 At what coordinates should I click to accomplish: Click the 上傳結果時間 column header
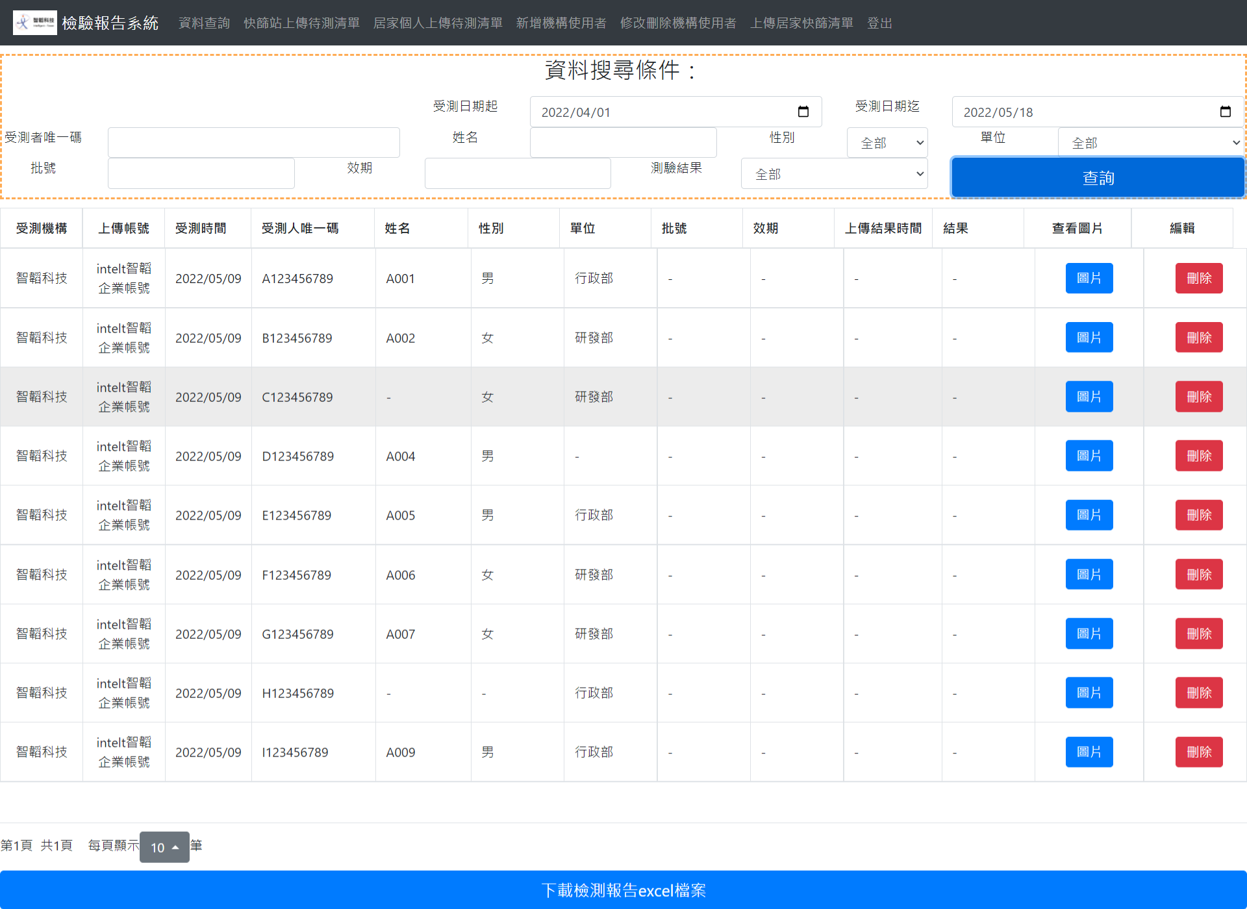click(x=883, y=228)
